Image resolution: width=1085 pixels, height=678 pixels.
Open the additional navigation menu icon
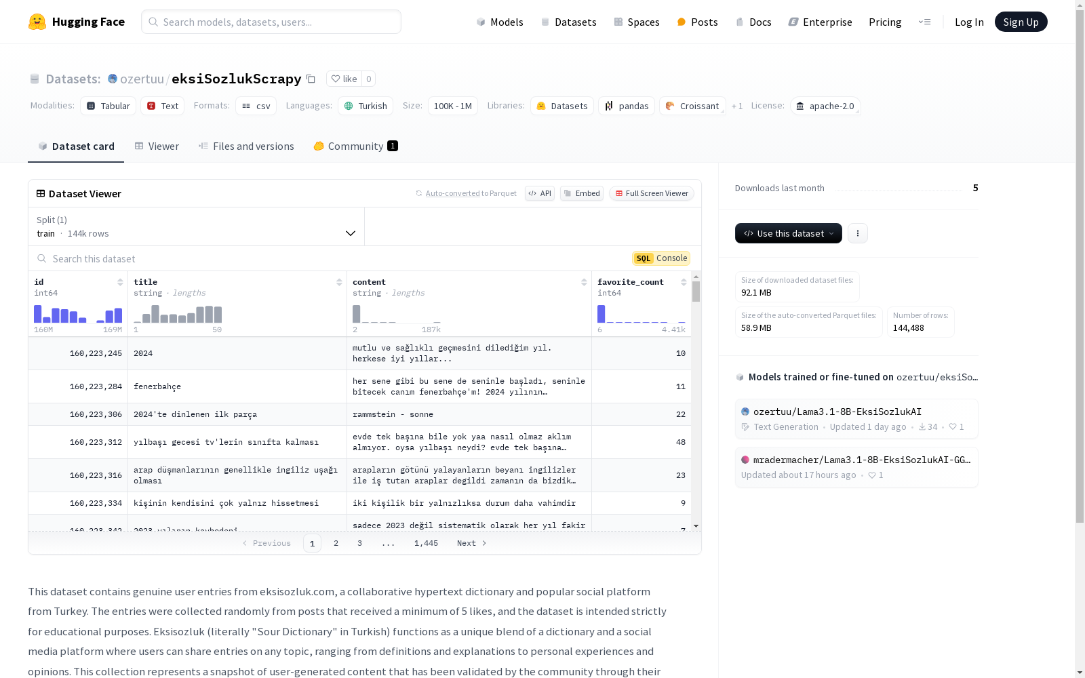pyautogui.click(x=924, y=22)
